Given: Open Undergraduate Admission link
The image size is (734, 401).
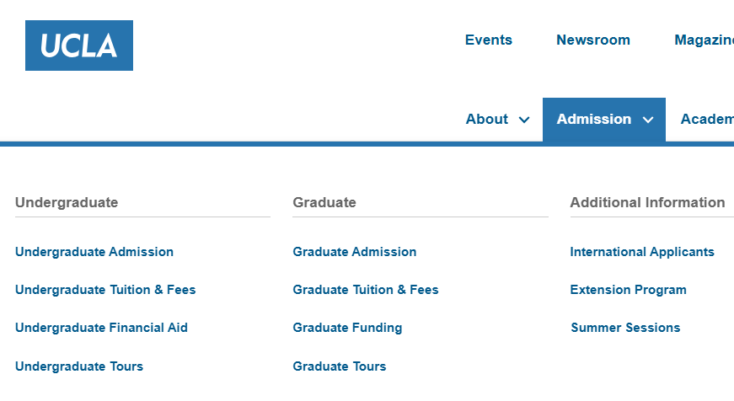Looking at the screenshot, I should [x=94, y=252].
